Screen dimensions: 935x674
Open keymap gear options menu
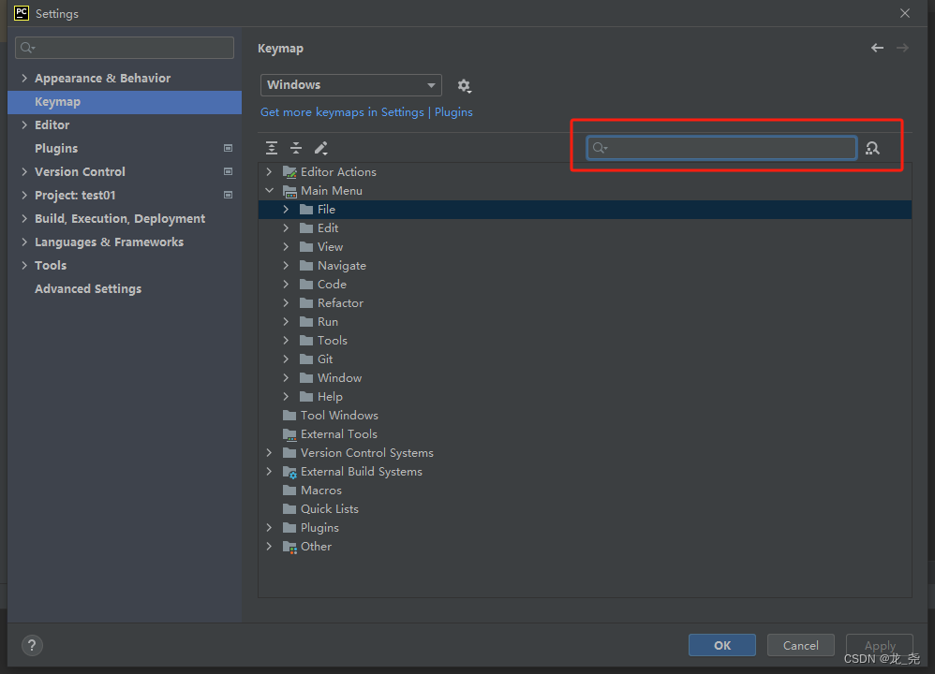464,86
